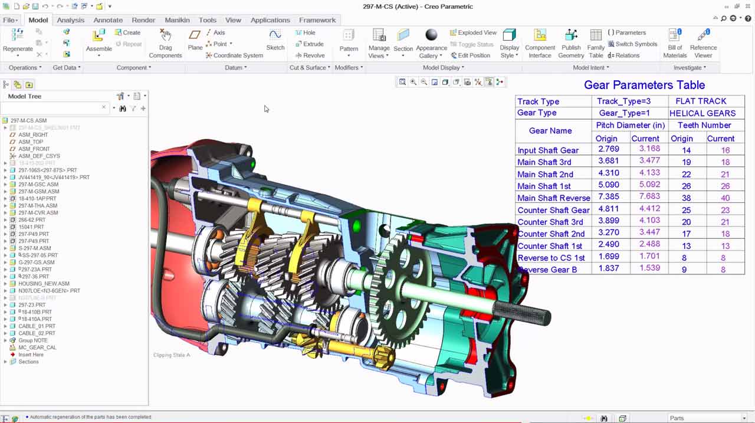Create a datum Plane
This screenshot has width=755, height=423.
[195, 41]
